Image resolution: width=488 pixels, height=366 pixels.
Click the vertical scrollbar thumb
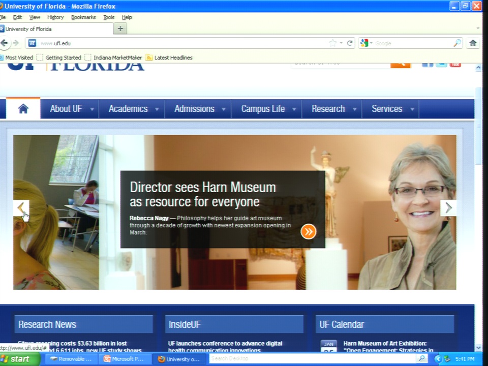(478, 126)
